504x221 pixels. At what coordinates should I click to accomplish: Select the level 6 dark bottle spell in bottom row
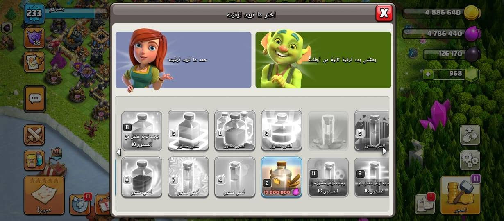point(142,177)
